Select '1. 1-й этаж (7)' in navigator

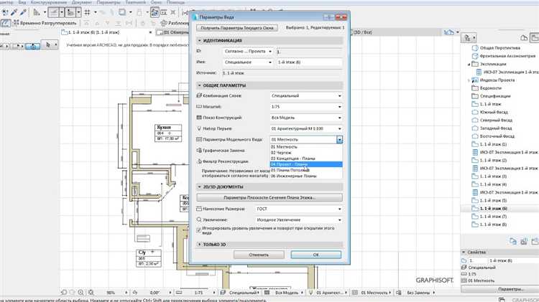click(x=494, y=217)
